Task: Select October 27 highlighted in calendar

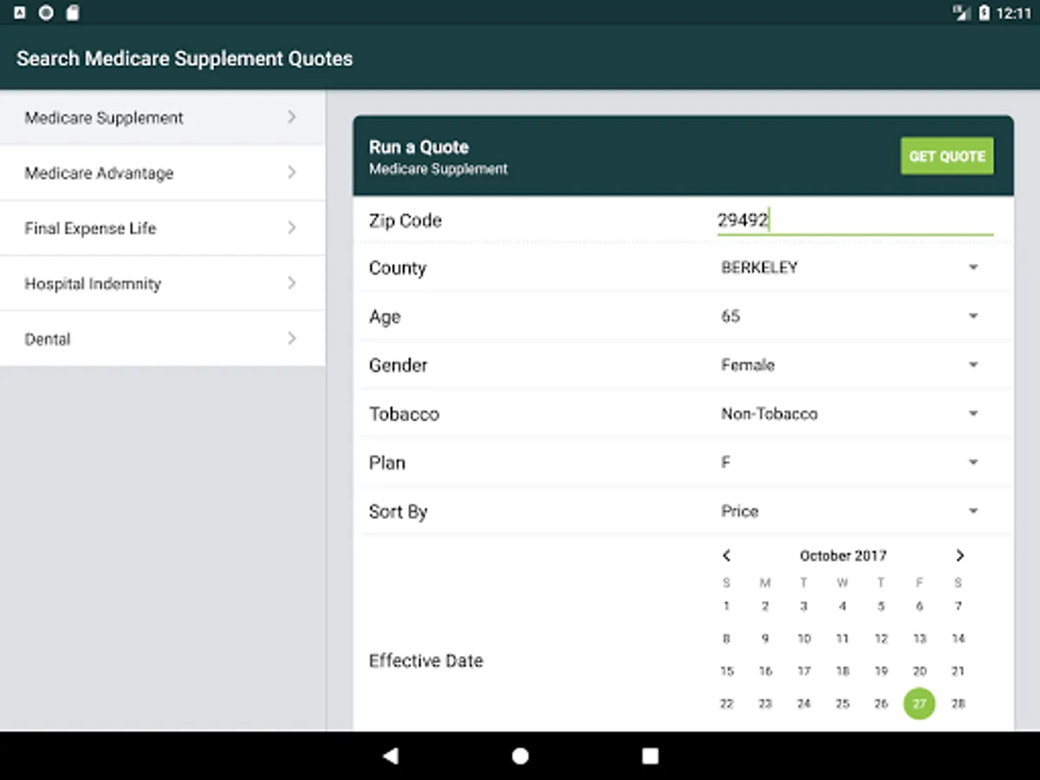Action: coord(920,704)
